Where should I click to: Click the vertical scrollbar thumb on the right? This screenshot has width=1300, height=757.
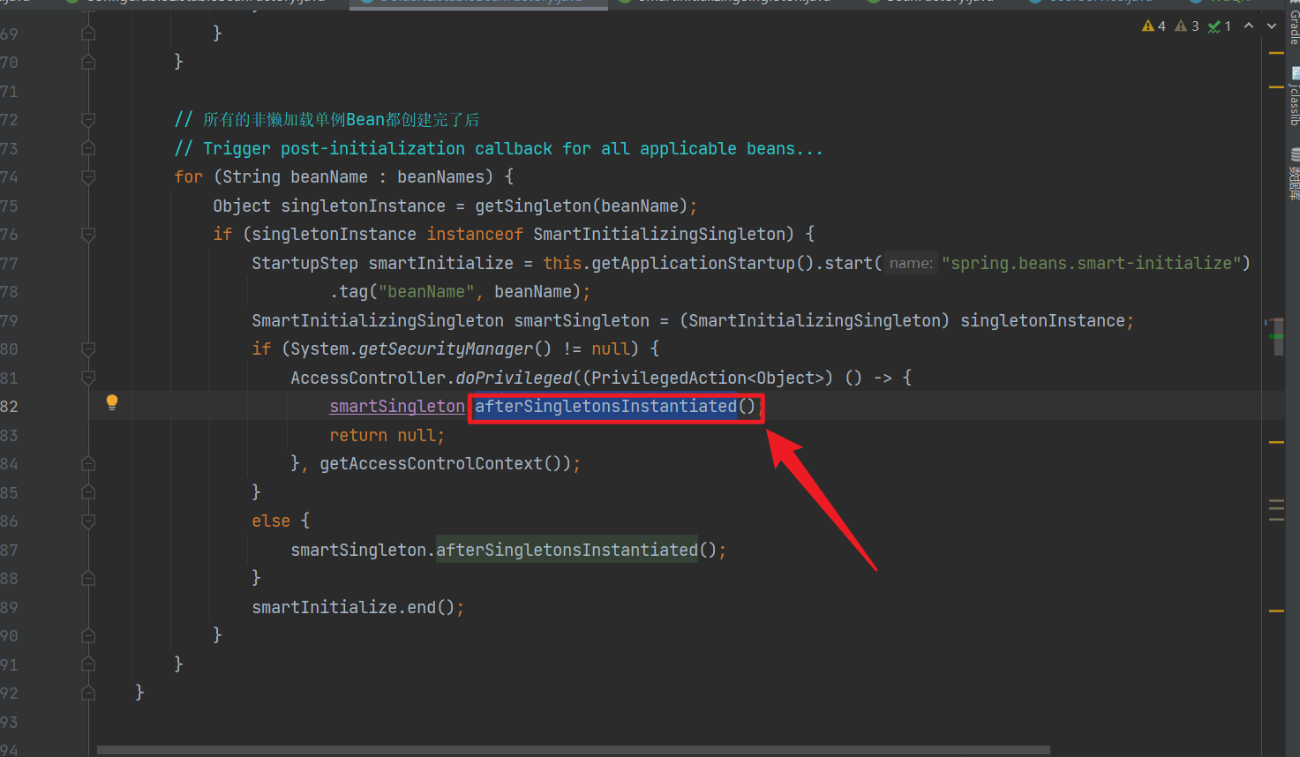1279,336
